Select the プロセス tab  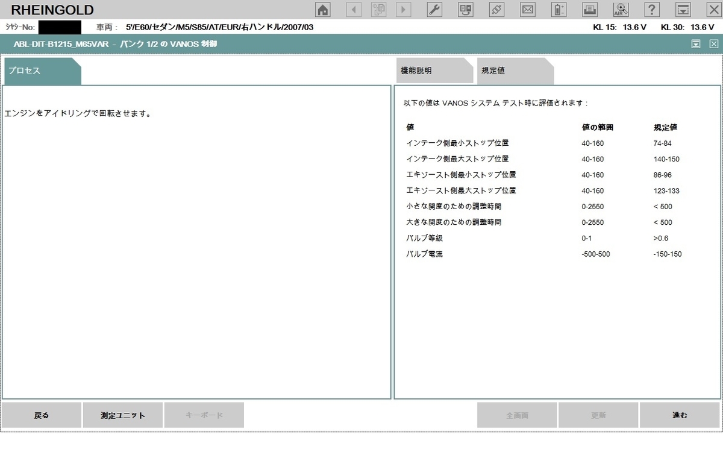coord(42,71)
